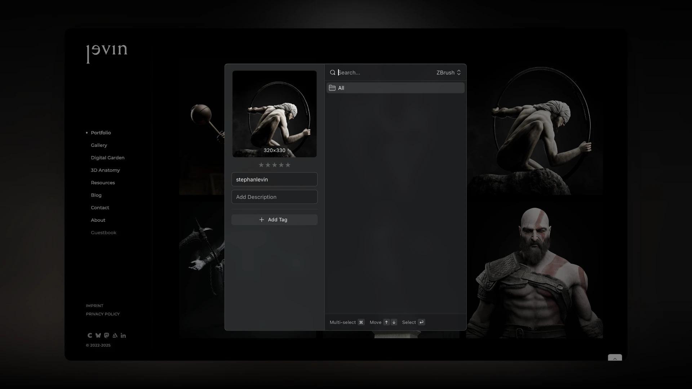Screen dimensions: 692x389
Task: Click the magnifier search icon
Action: 333,72
